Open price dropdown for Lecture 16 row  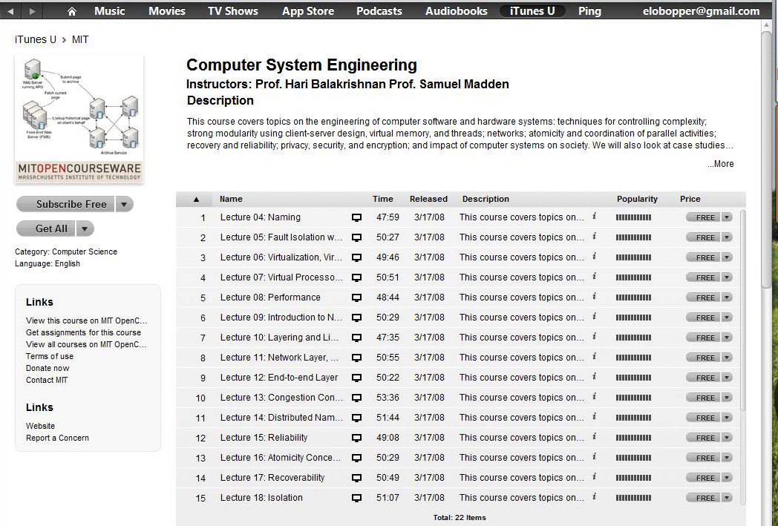727,458
